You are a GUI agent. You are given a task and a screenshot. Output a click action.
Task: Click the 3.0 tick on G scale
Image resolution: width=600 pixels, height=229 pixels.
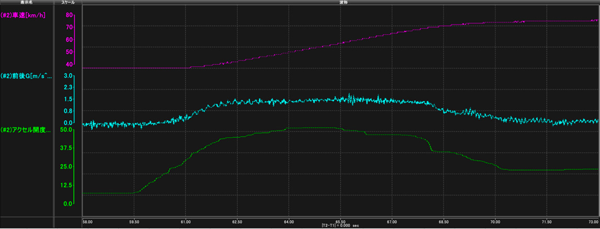(68, 76)
